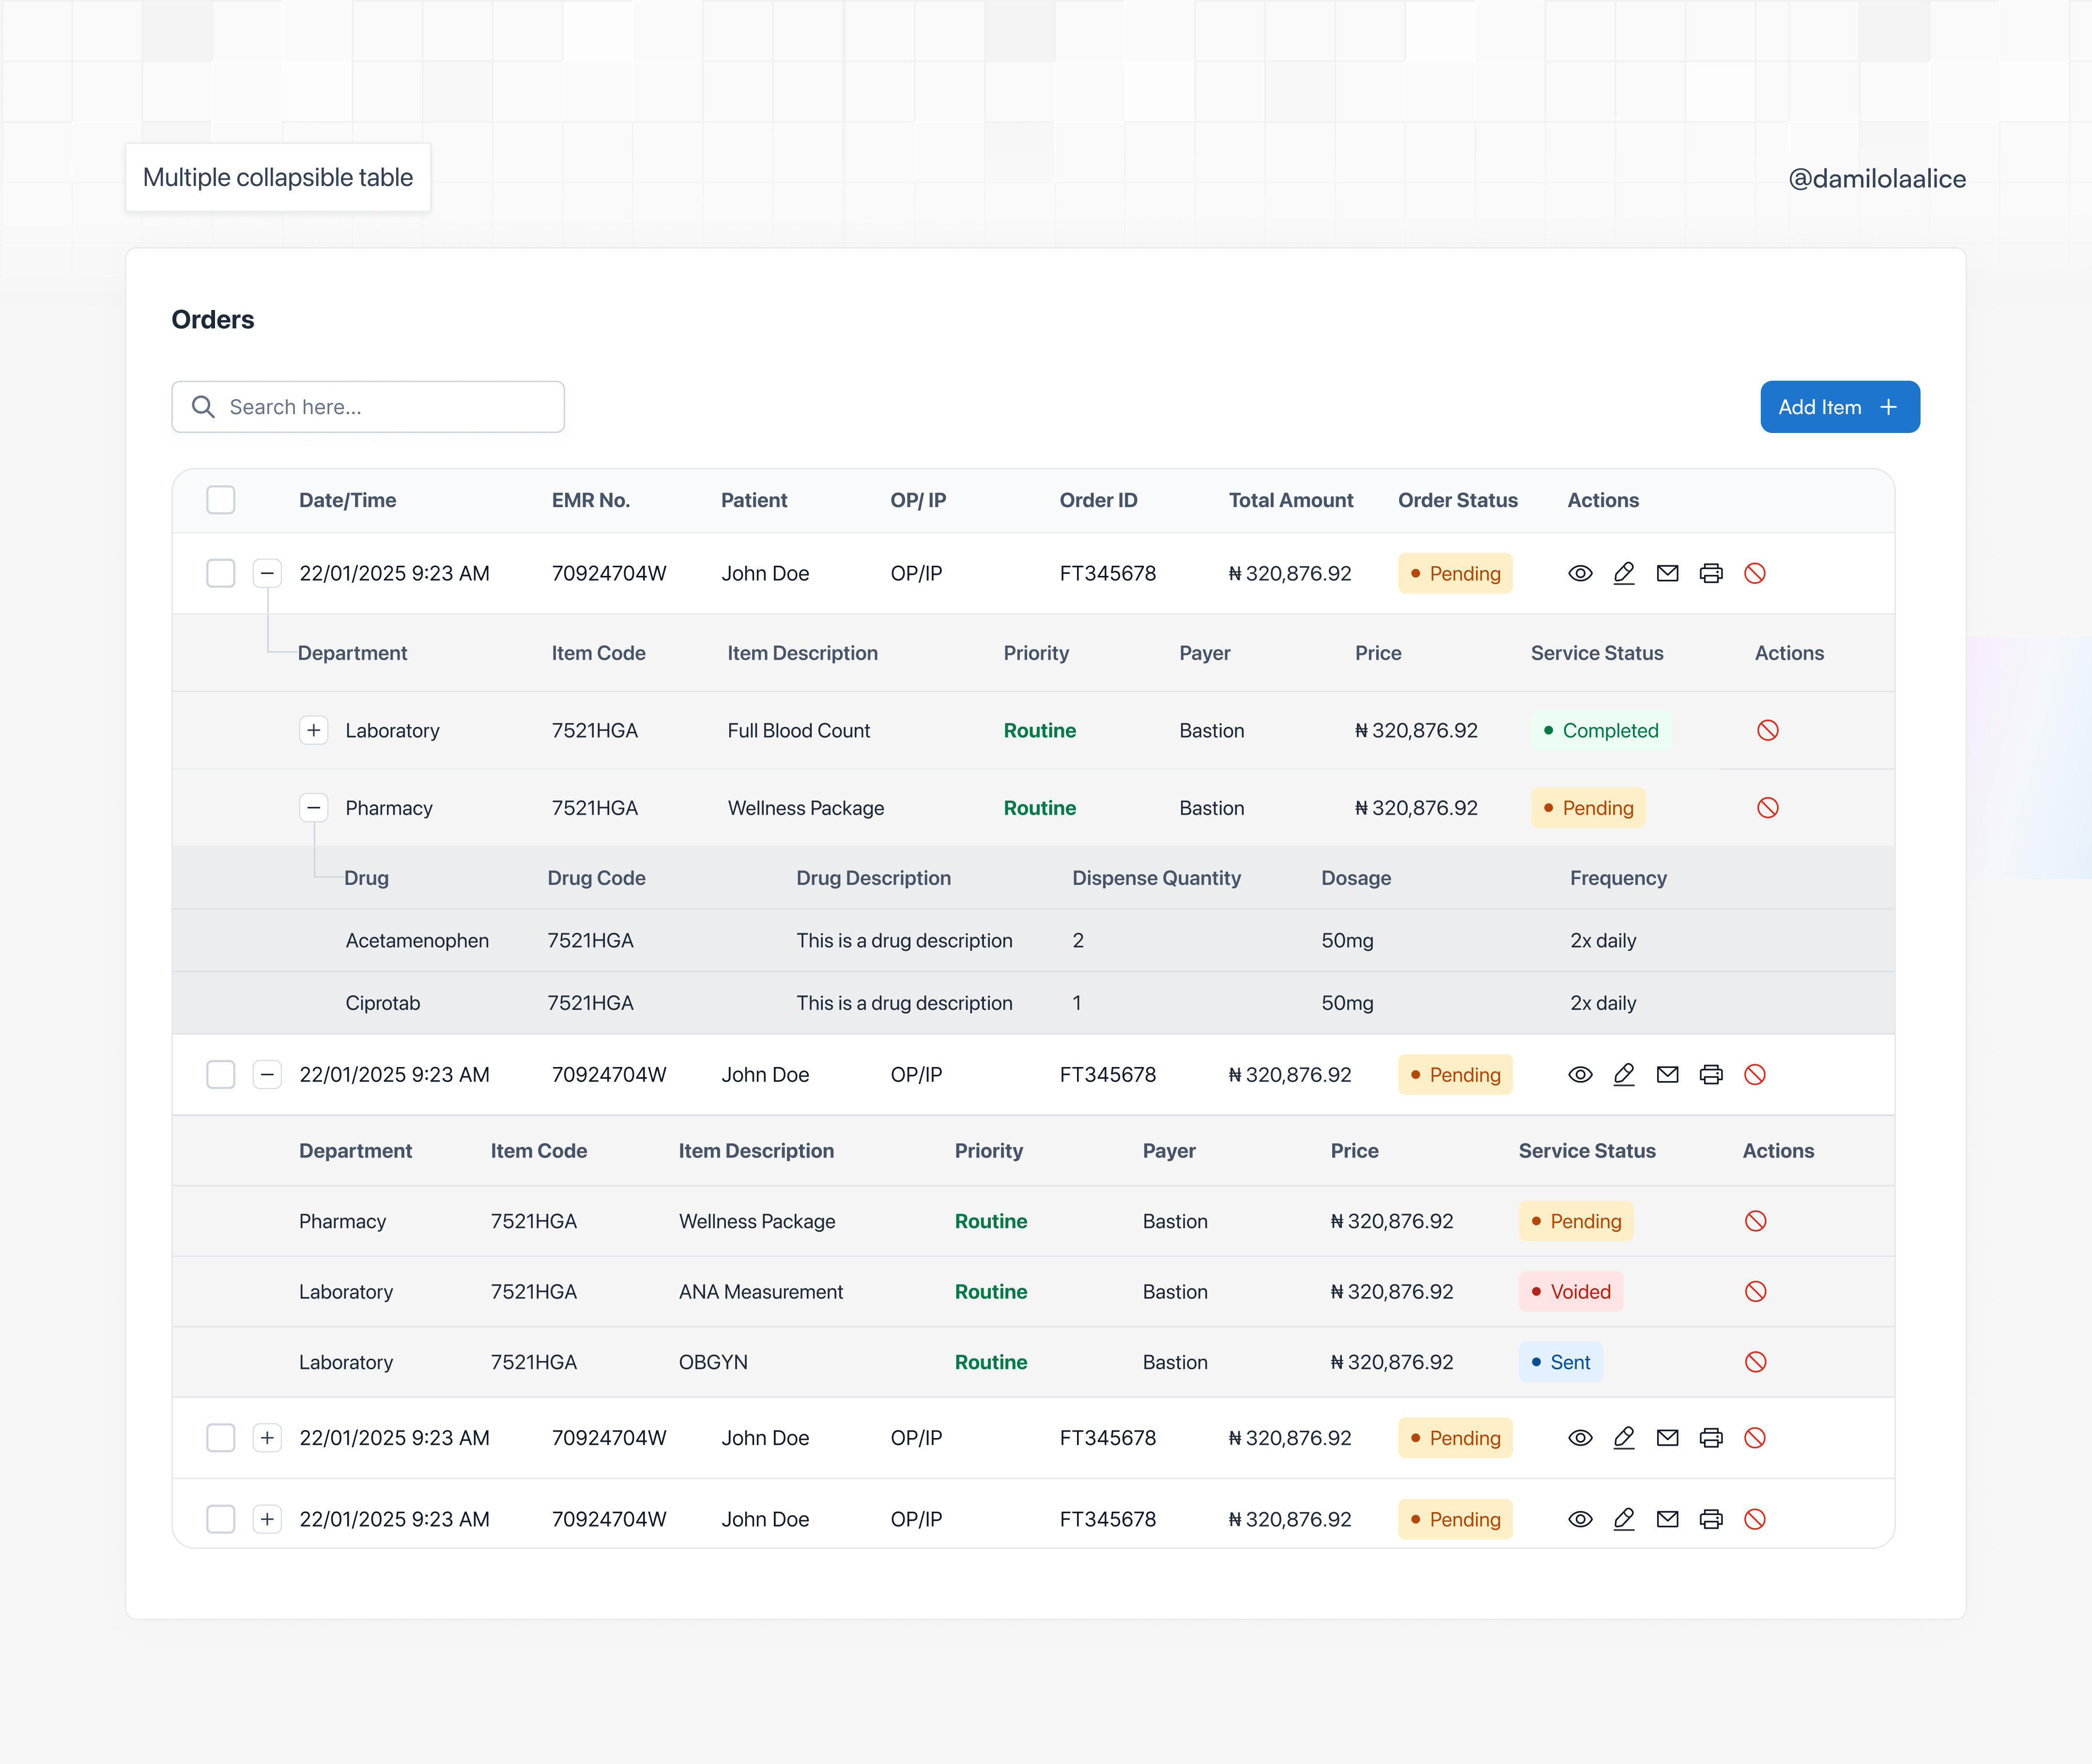Select the envelope icon on the first order
The height and width of the screenshot is (1764, 2092).
(x=1667, y=573)
